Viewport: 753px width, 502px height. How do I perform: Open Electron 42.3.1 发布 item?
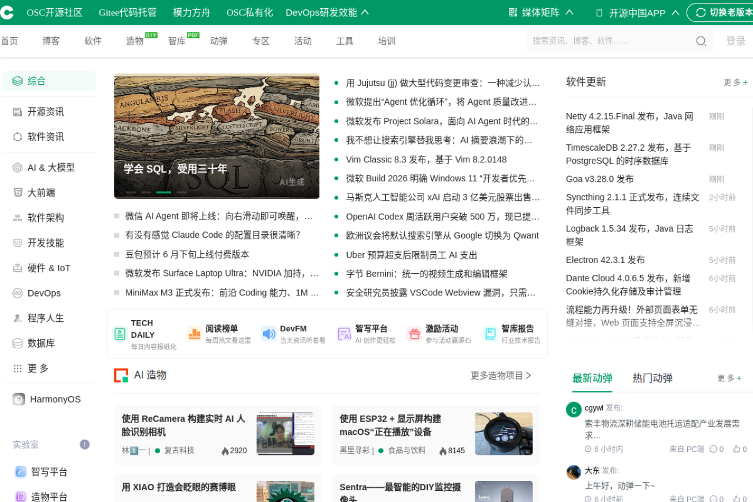coord(605,260)
